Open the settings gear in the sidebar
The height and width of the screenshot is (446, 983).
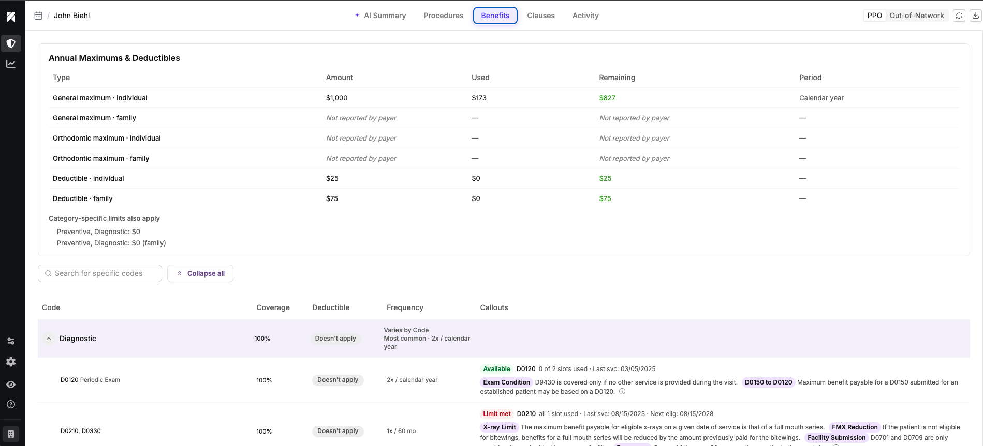pos(11,362)
